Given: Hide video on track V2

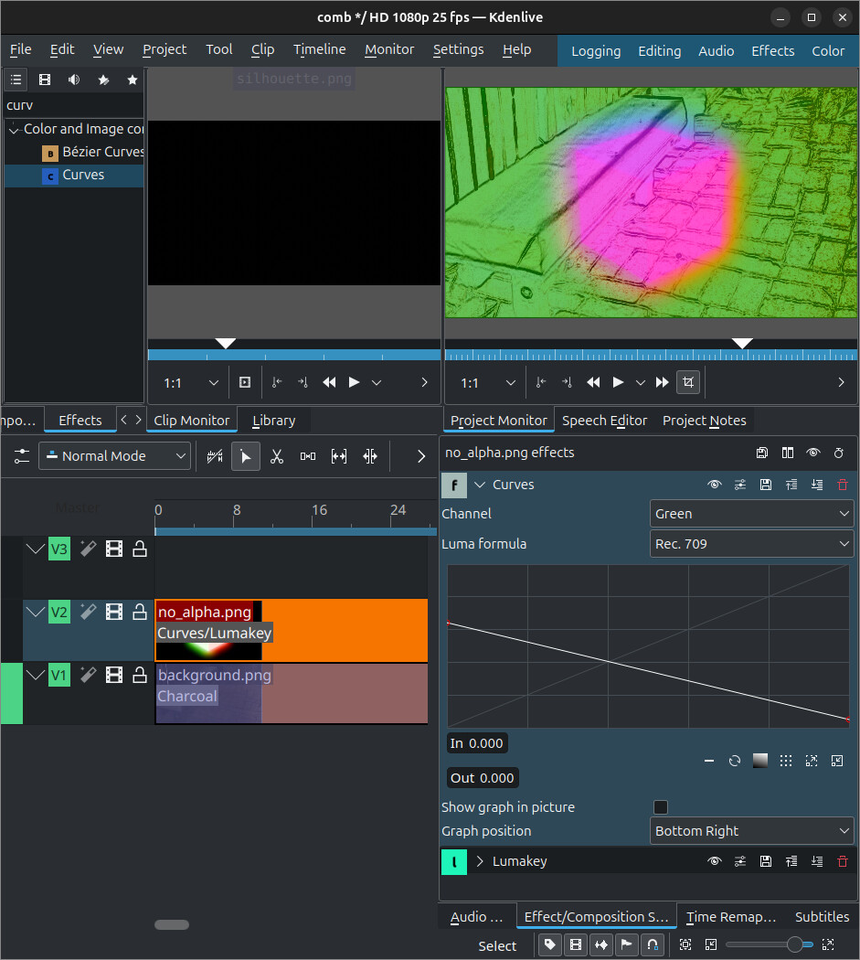Looking at the screenshot, I should (x=114, y=612).
